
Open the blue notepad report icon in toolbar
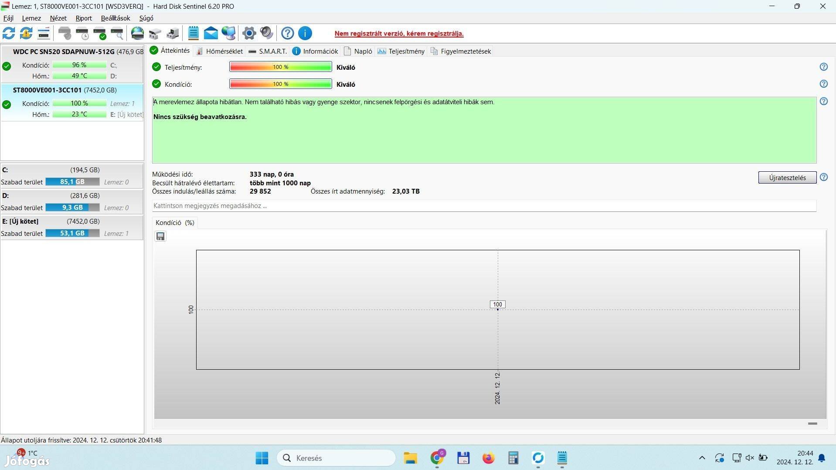[x=194, y=33]
